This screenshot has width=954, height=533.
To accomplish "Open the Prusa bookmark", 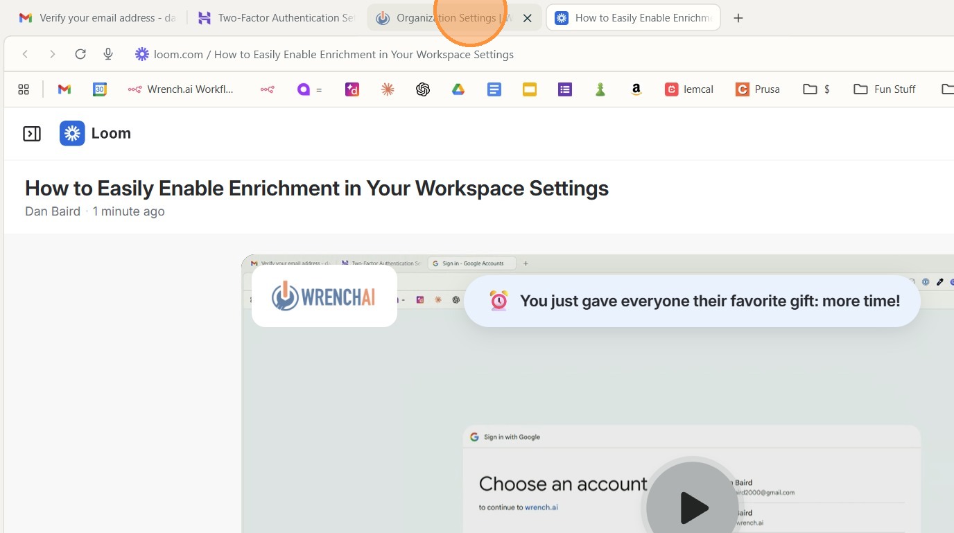I will coord(758,89).
